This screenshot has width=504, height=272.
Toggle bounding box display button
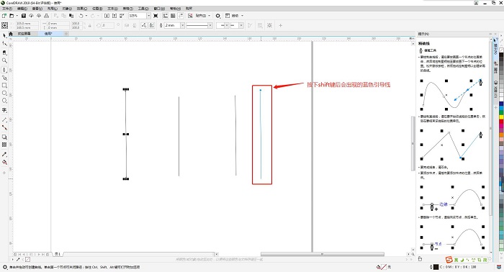click(269, 25)
